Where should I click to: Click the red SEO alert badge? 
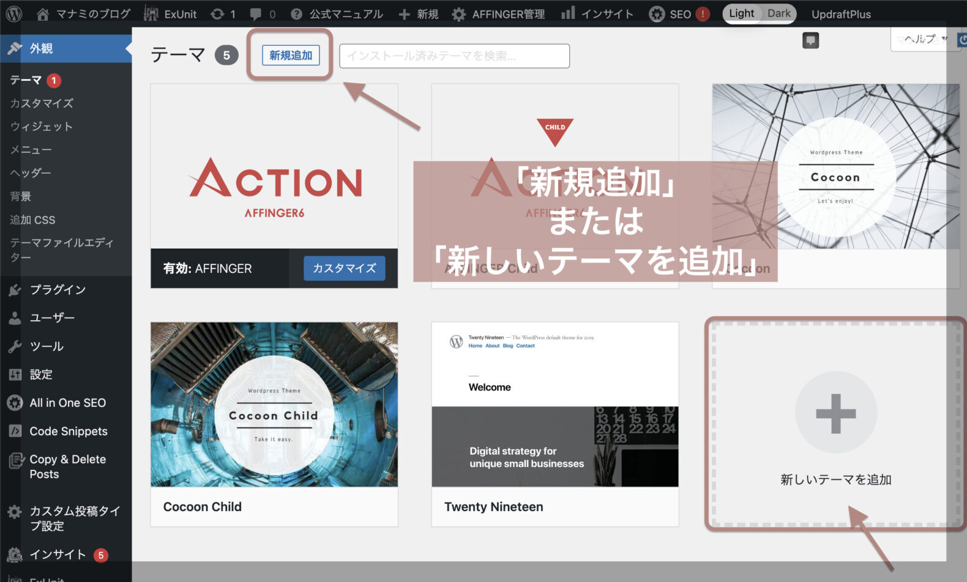(x=703, y=14)
